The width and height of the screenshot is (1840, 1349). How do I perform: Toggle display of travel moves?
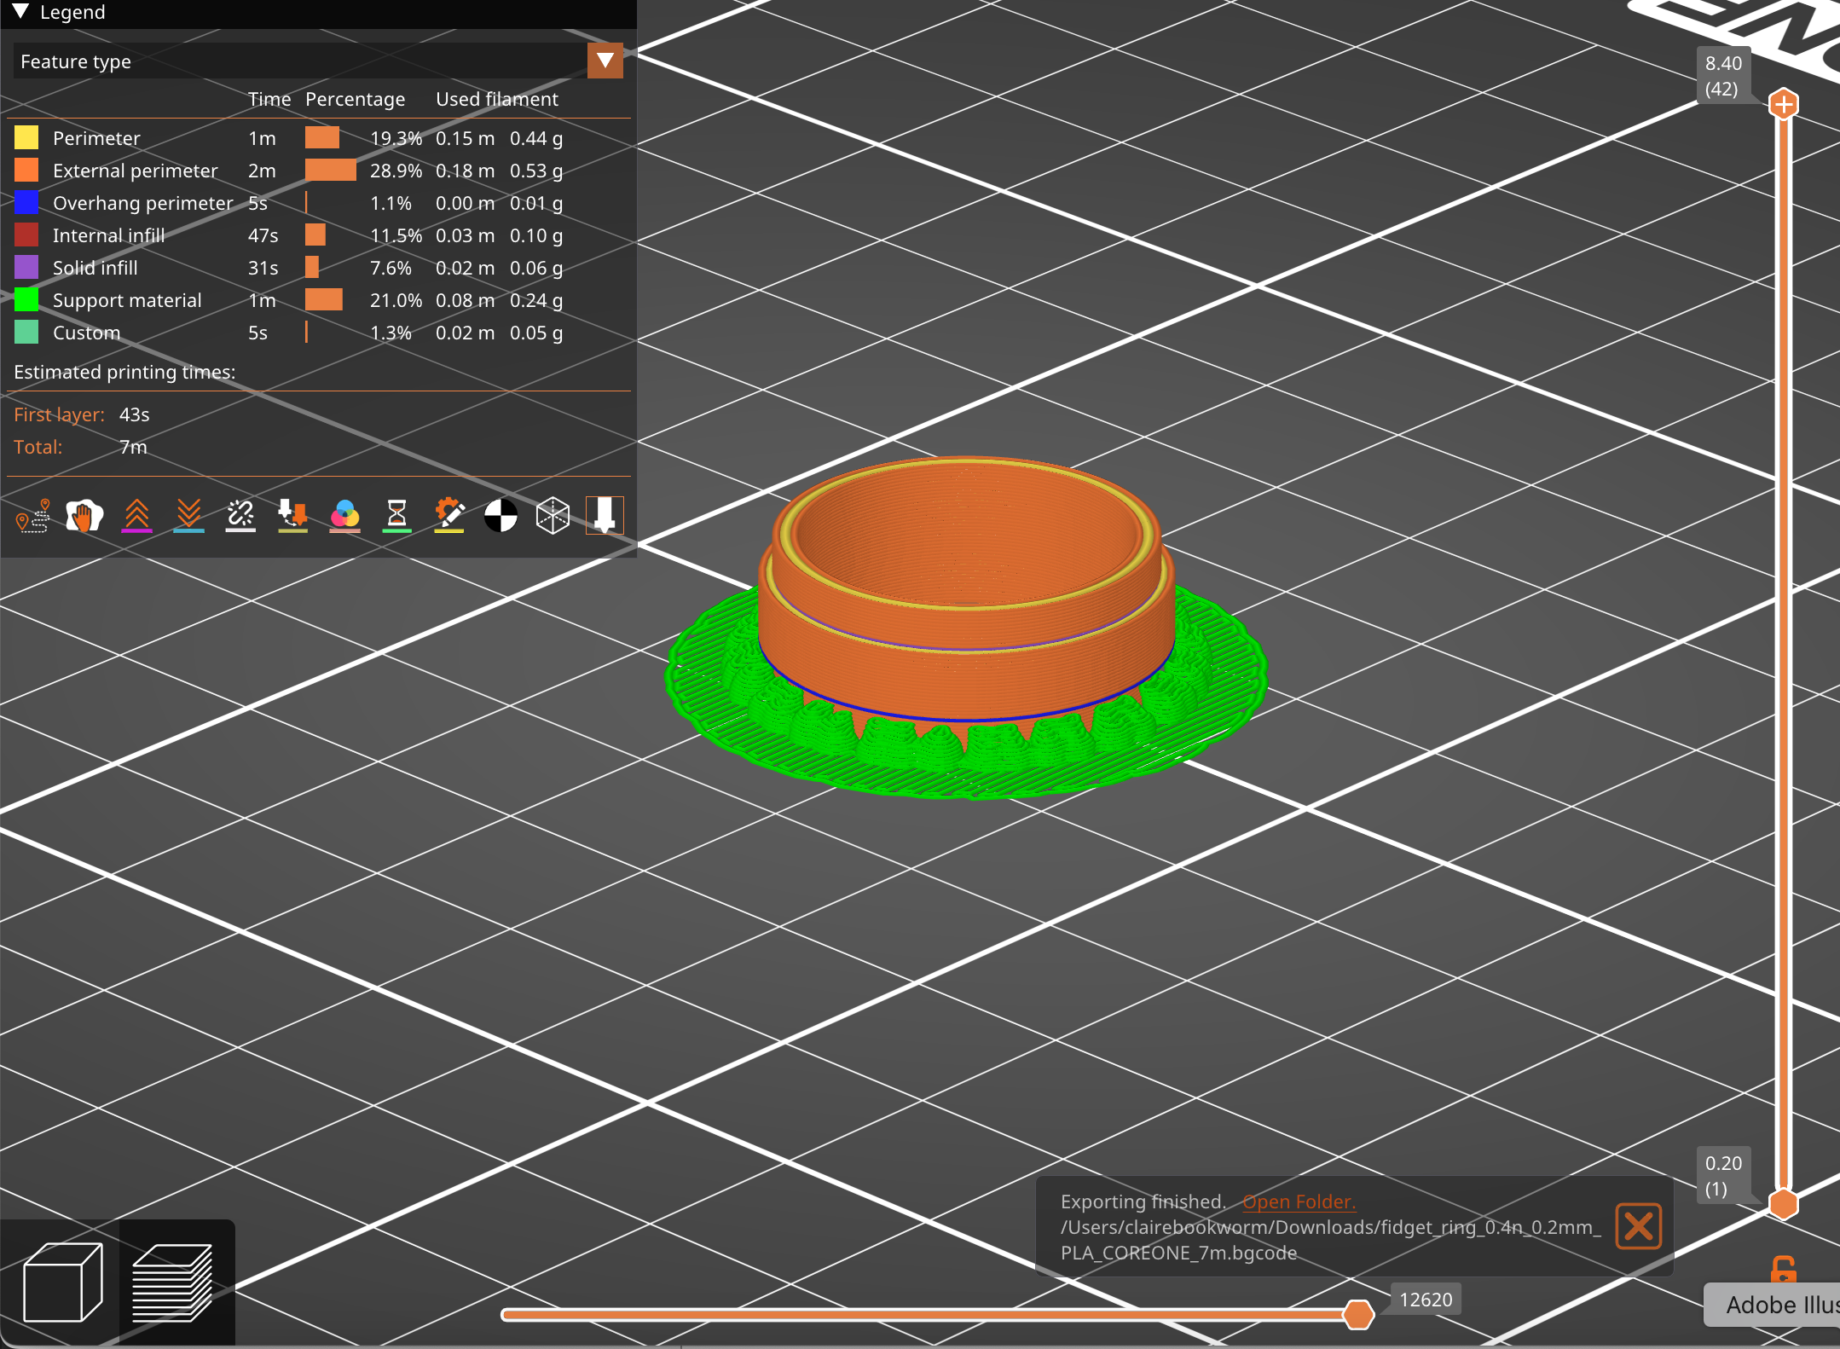click(34, 516)
